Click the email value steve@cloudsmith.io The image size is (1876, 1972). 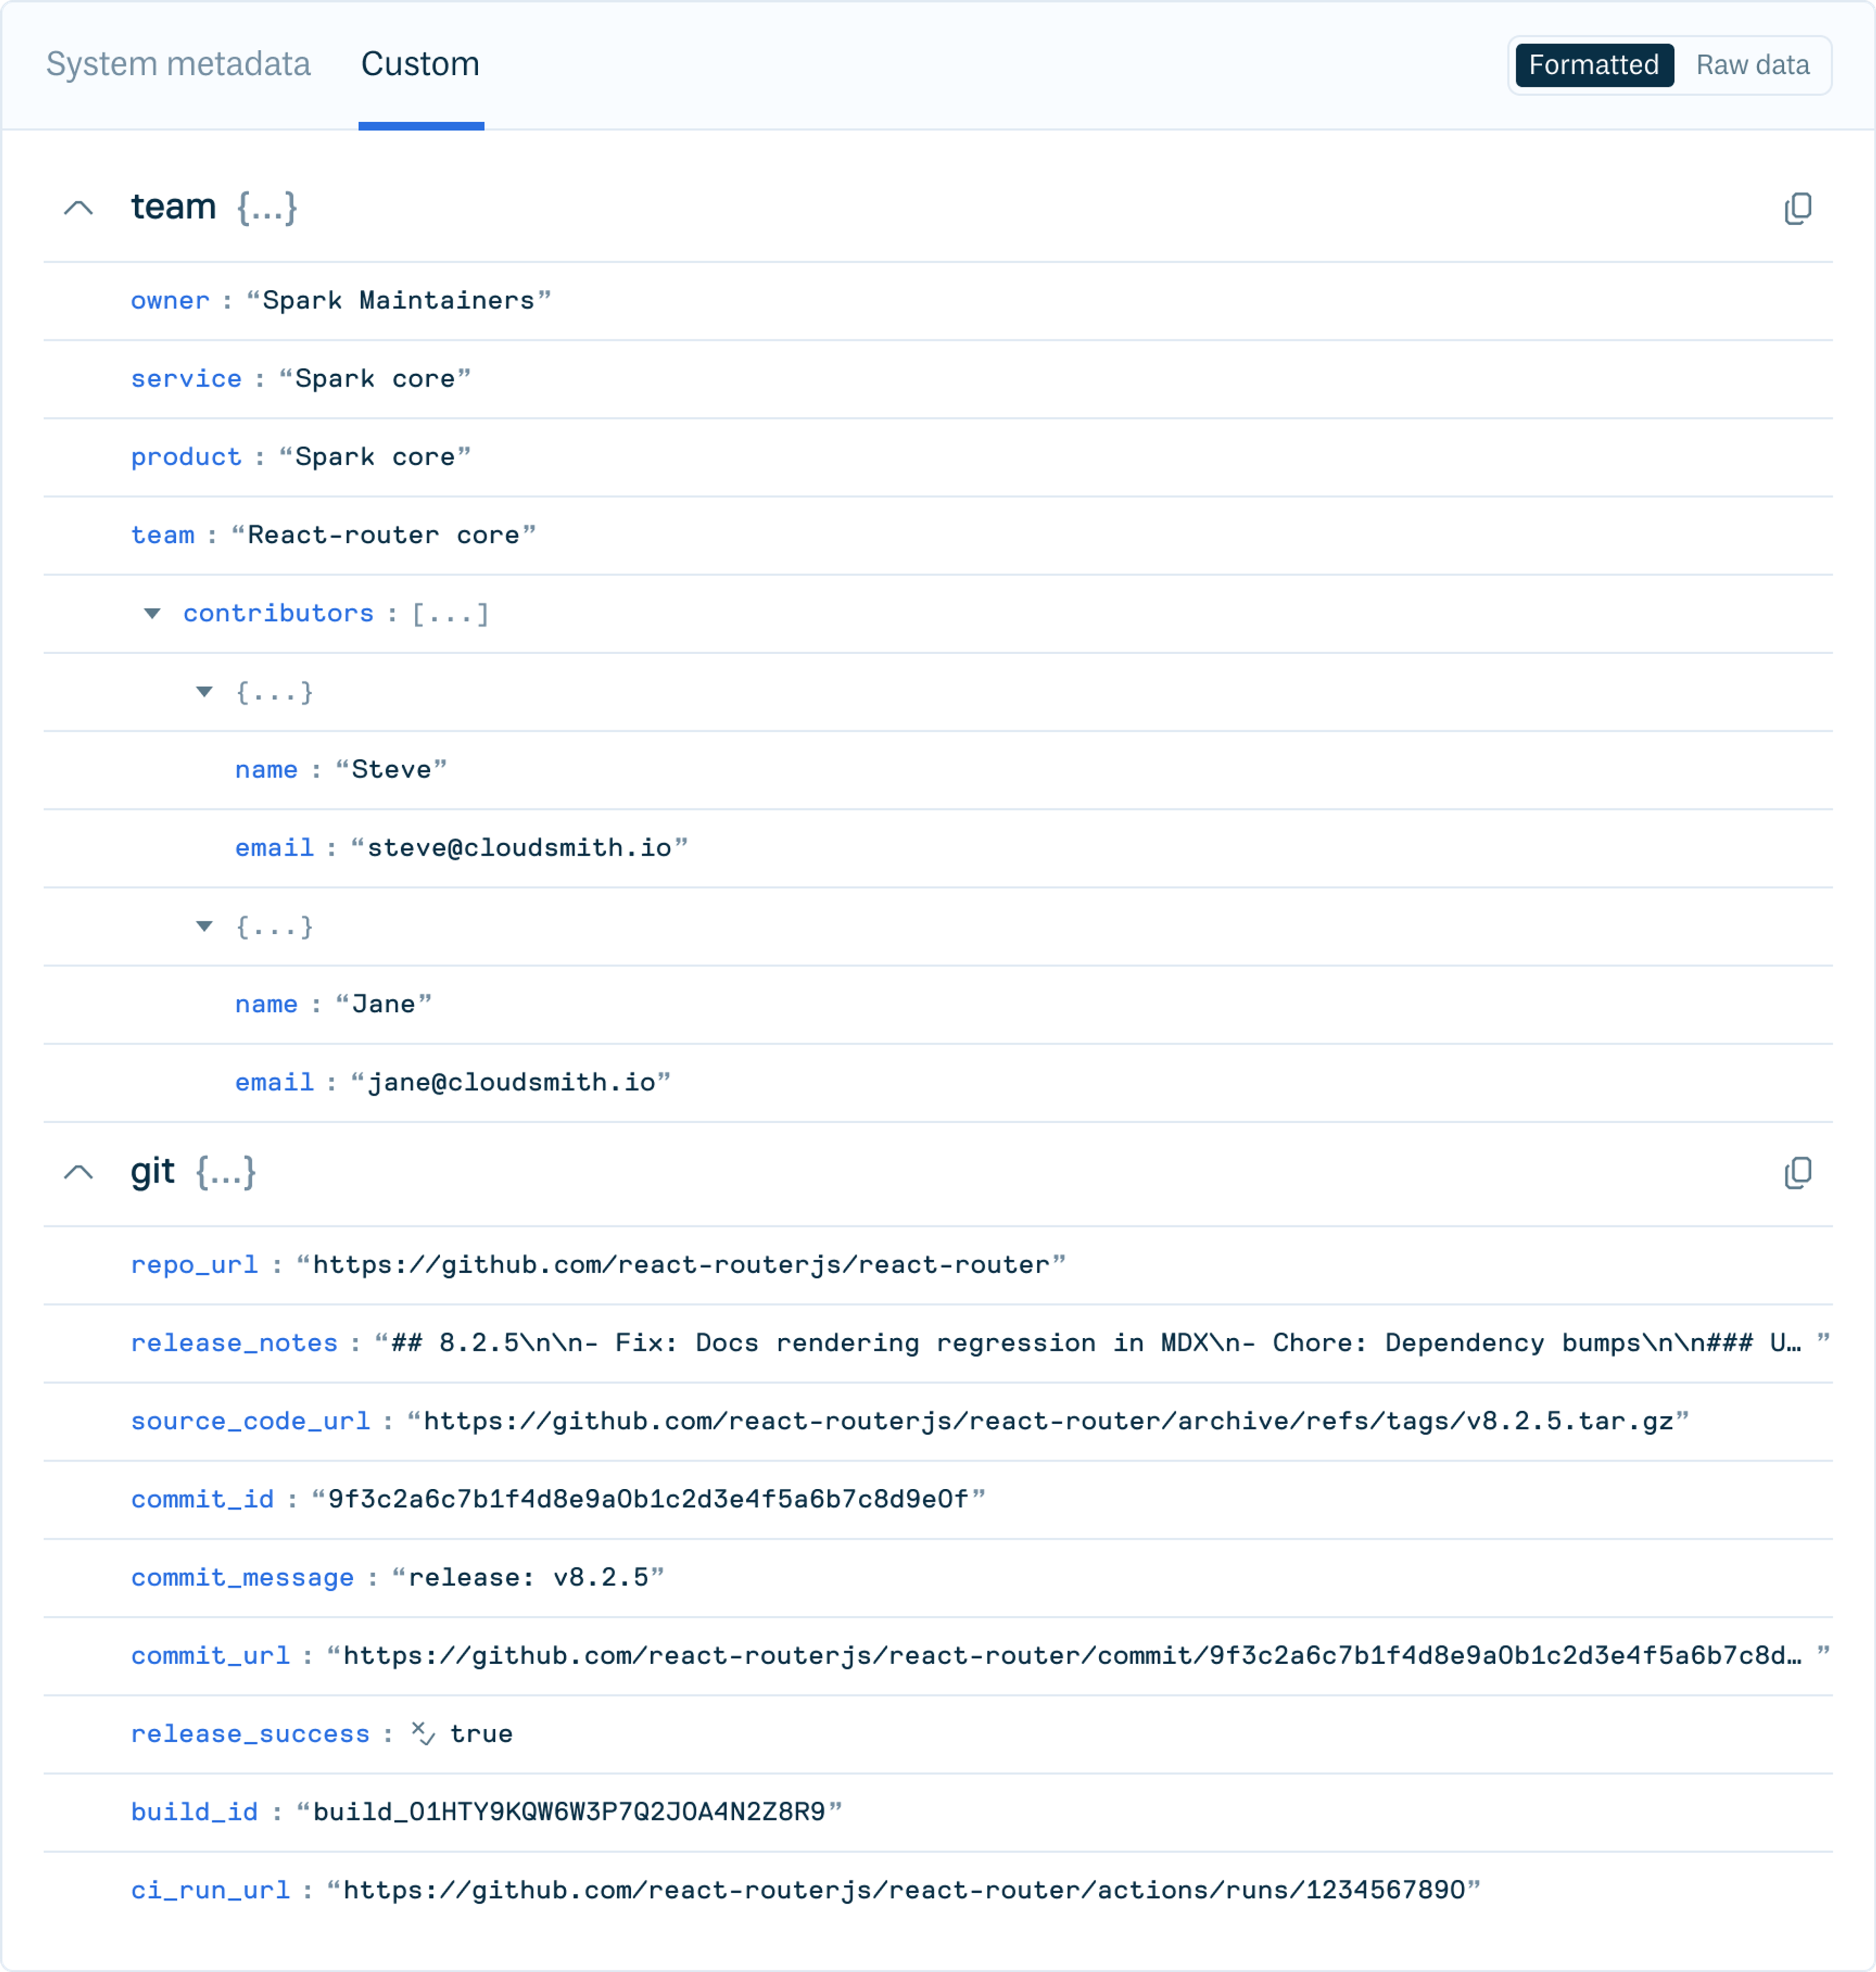pyautogui.click(x=519, y=847)
